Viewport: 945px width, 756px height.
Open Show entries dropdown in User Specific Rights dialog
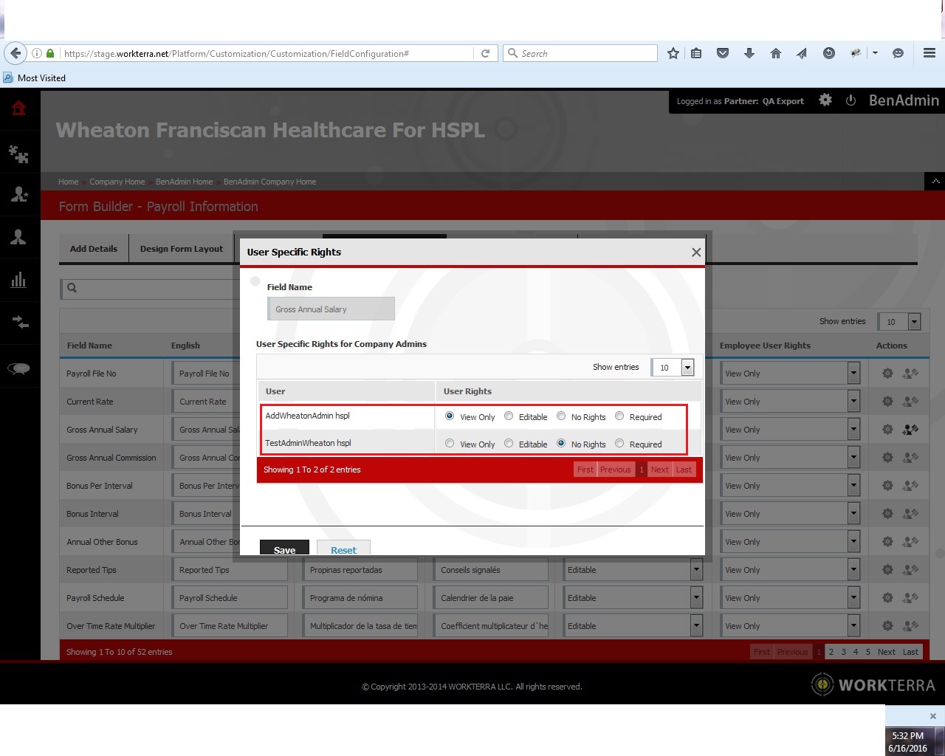point(673,367)
